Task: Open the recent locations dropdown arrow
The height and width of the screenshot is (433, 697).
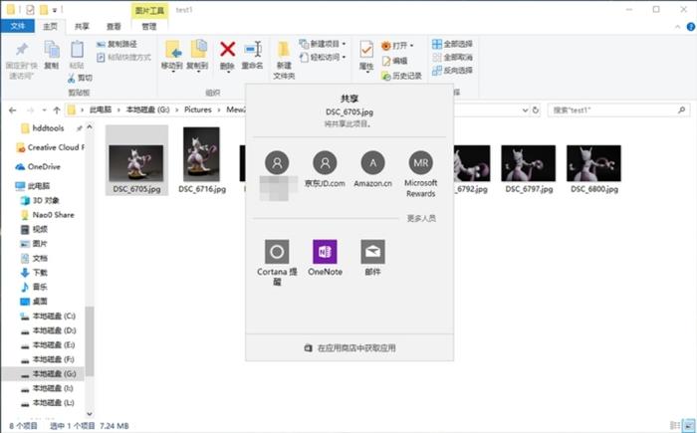Action: [44, 109]
